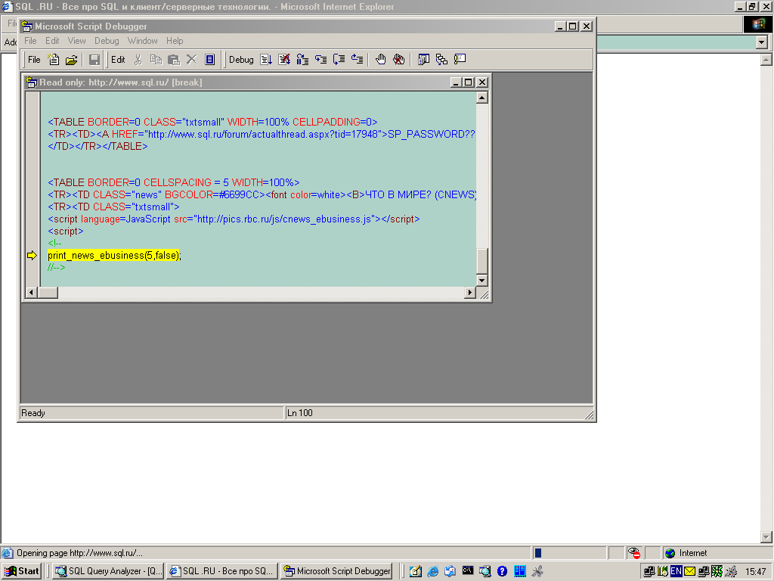The image size is (774, 581).
Task: Open the Debug menu
Action: tap(107, 41)
